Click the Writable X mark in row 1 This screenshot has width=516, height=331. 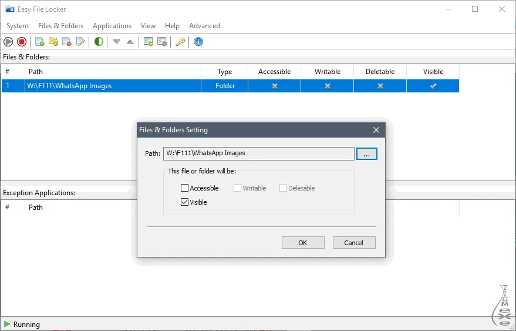pos(328,86)
